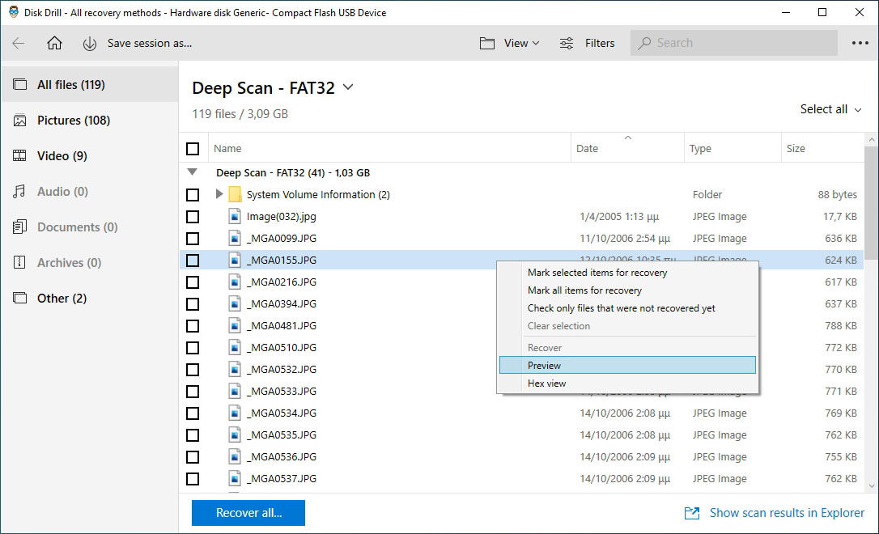Open the Select all dropdown
The width and height of the screenshot is (879, 534).
(x=830, y=109)
